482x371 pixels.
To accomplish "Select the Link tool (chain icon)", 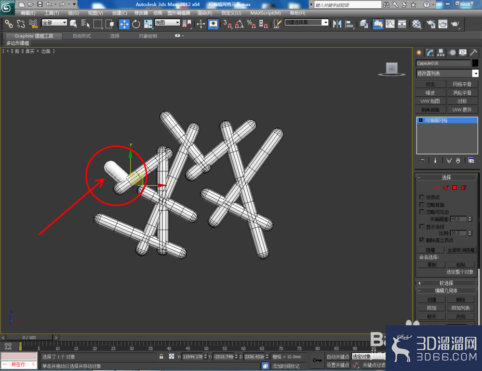I will point(9,24).
